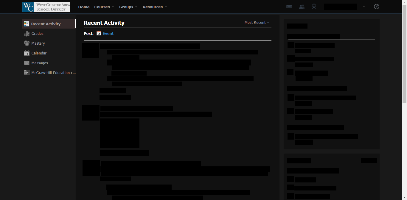Screen dimensions: 407x200
Task: Open the Resources dropdown
Action: 153,7
